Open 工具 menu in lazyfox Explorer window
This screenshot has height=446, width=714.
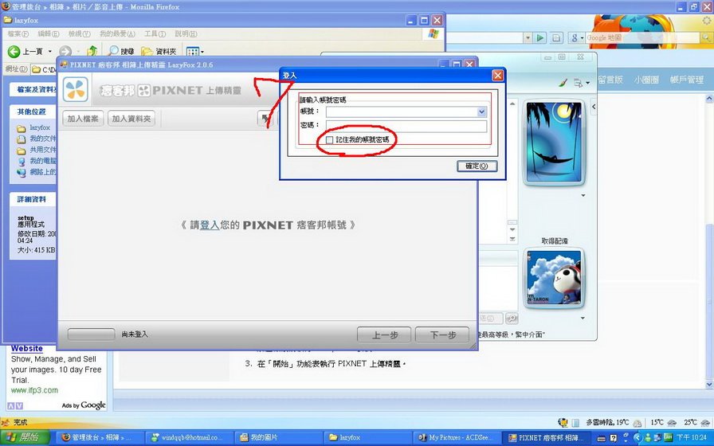tap(155, 33)
